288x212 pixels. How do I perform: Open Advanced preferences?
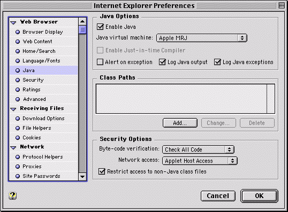click(44, 99)
